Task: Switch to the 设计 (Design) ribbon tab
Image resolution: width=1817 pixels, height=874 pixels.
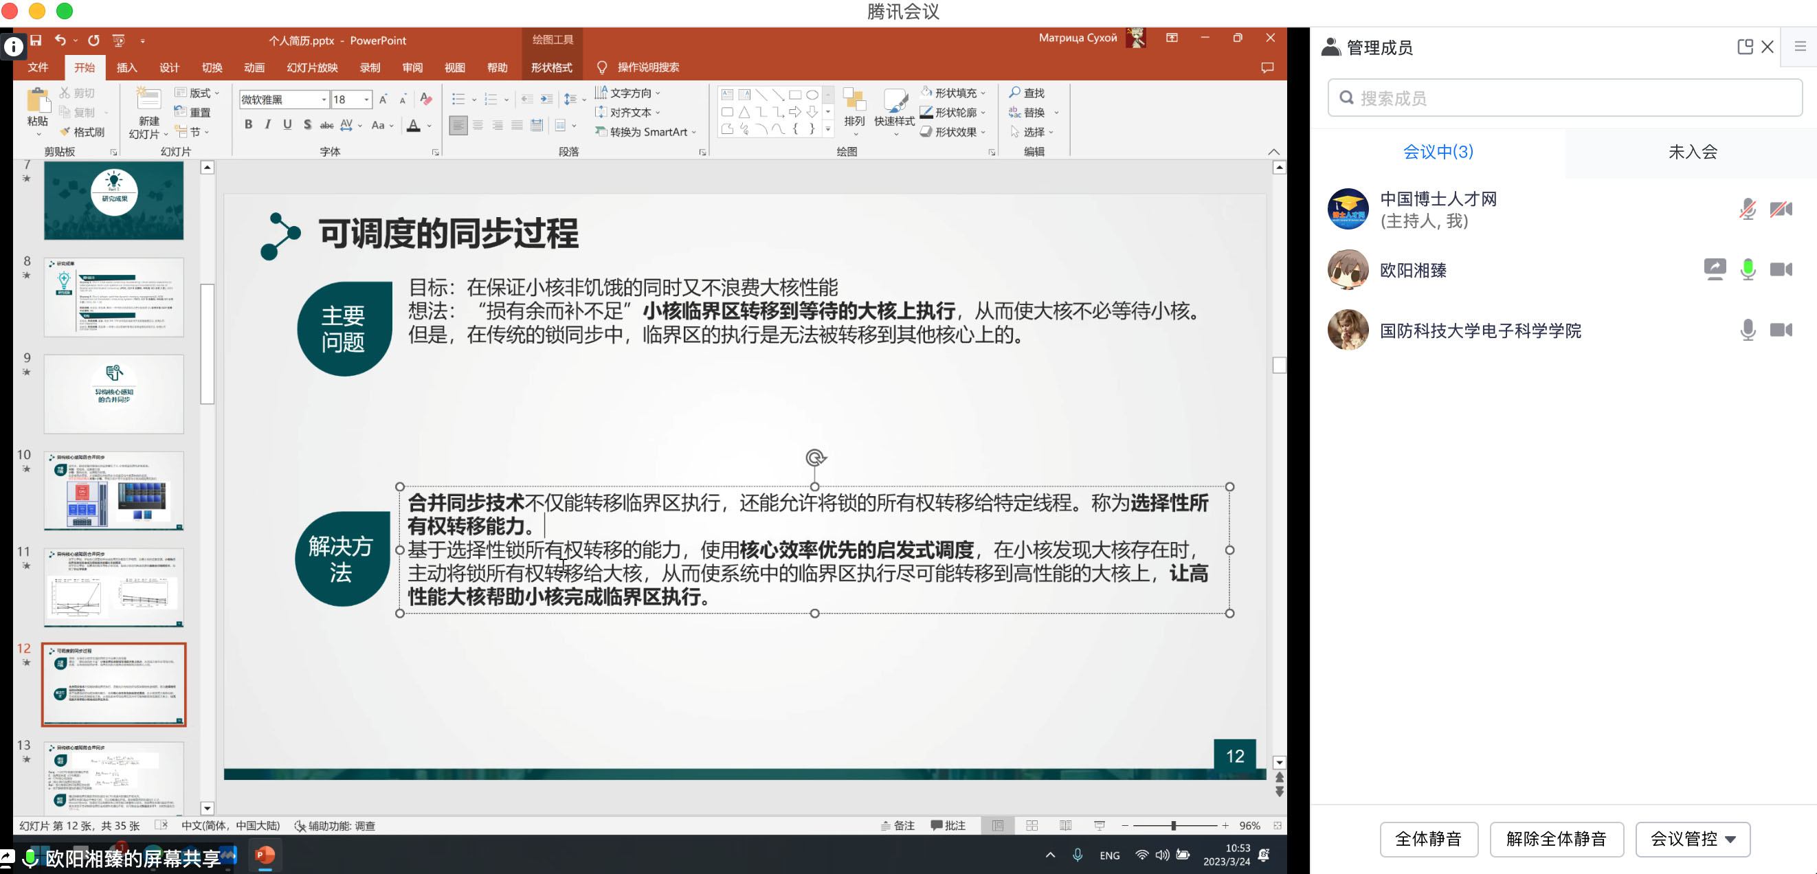Action: coord(169,67)
